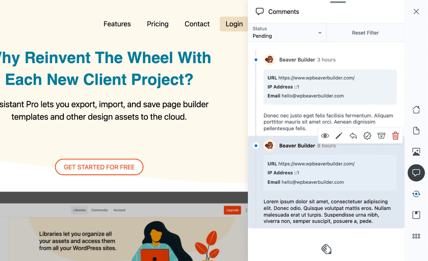428x261 pixels.
Task: Select the Home icon in the right sidebar
Action: point(416,109)
